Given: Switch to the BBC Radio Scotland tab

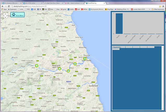Looking at the screenshot, I should click(74, 3).
